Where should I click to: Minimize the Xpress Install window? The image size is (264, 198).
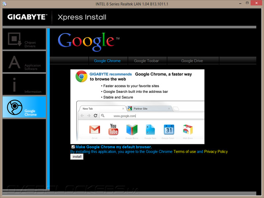tap(240, 3)
